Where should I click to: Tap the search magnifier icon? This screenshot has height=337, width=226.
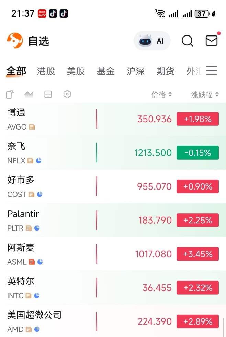click(187, 41)
